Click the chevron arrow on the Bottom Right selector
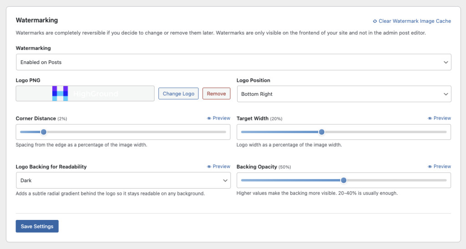Screen dimensions: 466x249 (446, 94)
